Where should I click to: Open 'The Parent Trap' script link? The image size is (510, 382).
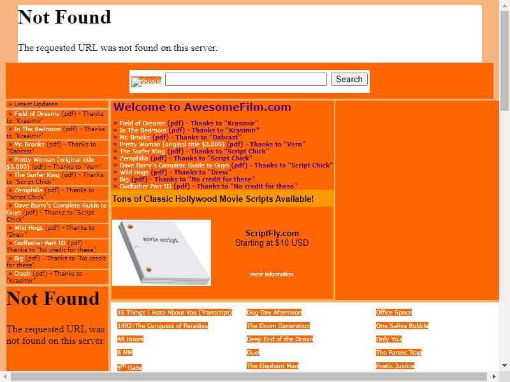coord(398,352)
